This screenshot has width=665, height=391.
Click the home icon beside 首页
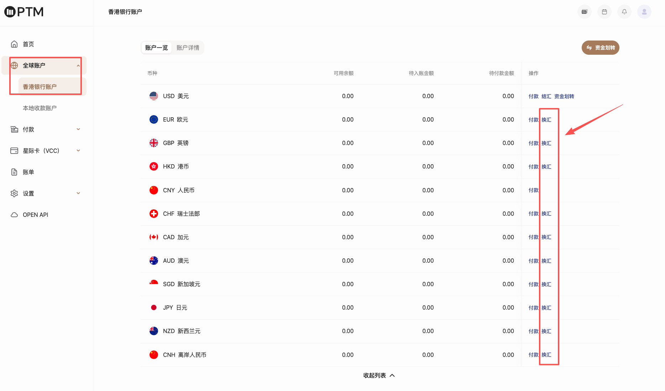pos(14,44)
